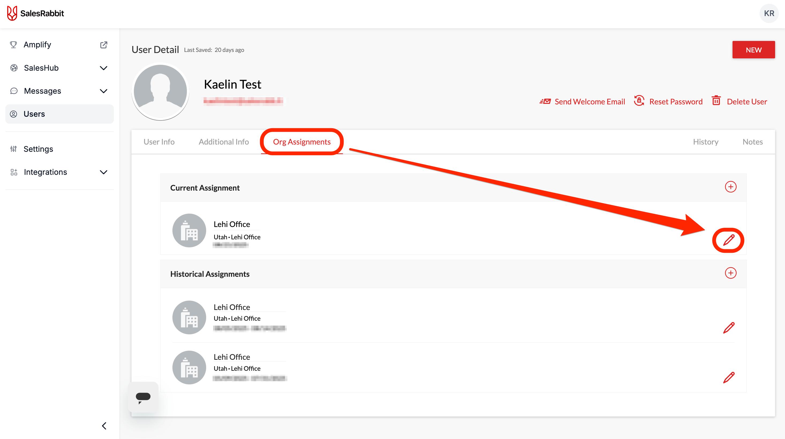This screenshot has width=785, height=439.
Task: Switch to the User Info tab
Action: 159,142
